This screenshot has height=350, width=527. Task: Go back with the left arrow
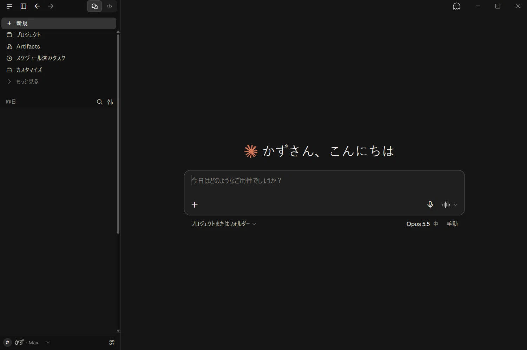[37, 6]
